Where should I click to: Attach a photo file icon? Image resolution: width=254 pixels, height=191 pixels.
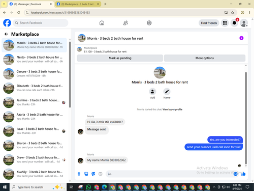(x=86, y=174)
